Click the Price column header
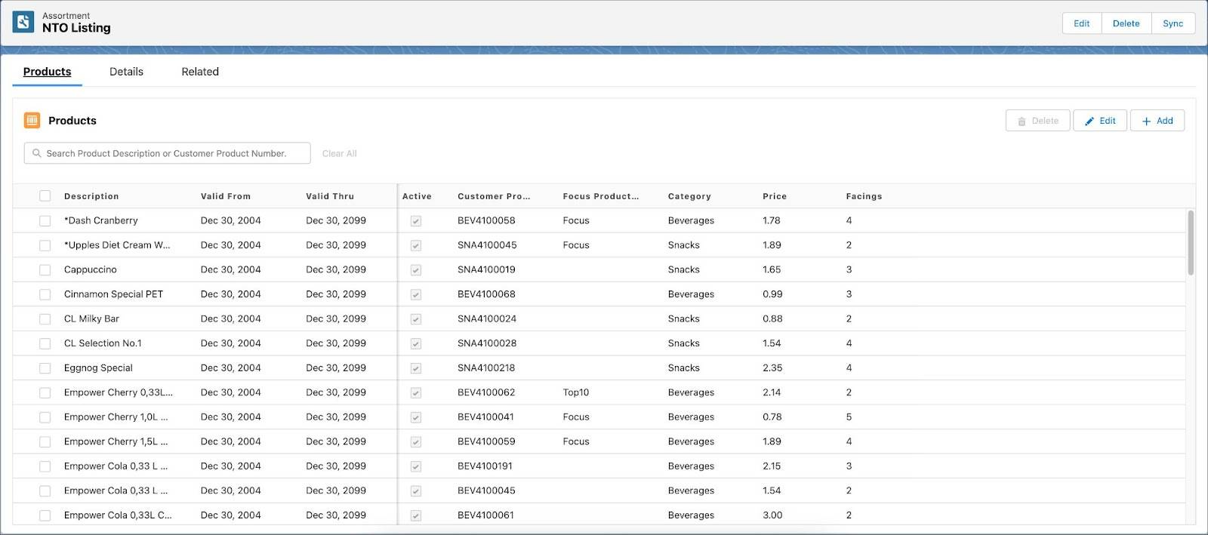This screenshot has width=1208, height=535. (x=775, y=196)
